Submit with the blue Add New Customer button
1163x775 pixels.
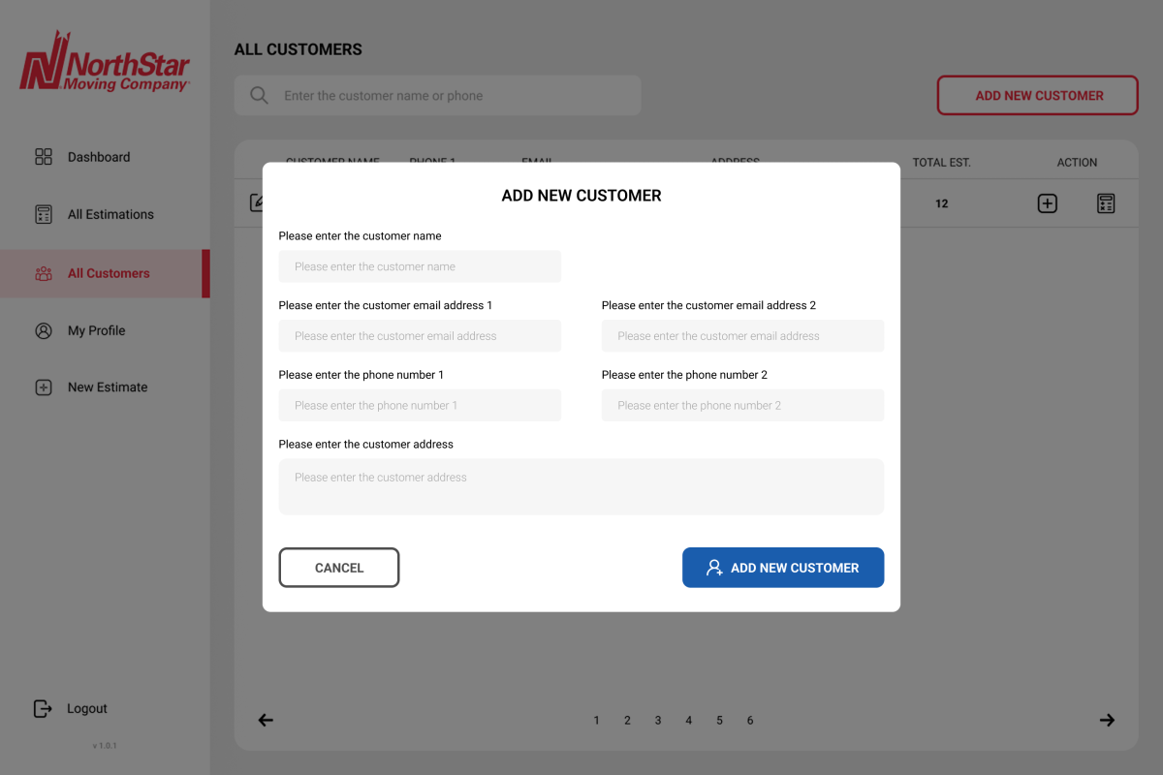pos(783,568)
